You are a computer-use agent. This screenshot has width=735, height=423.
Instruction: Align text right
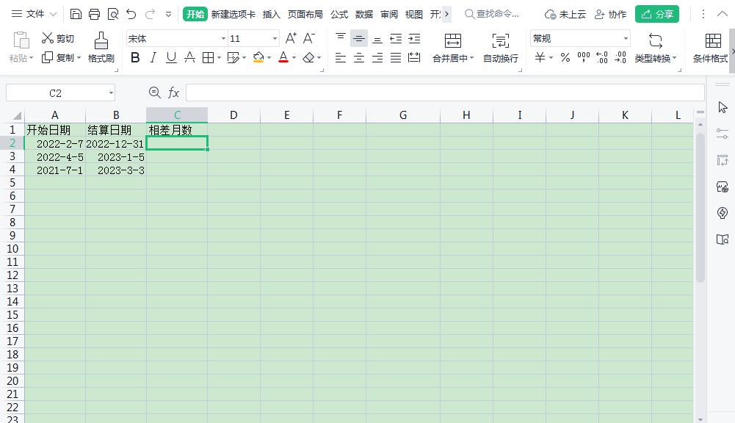(x=377, y=58)
